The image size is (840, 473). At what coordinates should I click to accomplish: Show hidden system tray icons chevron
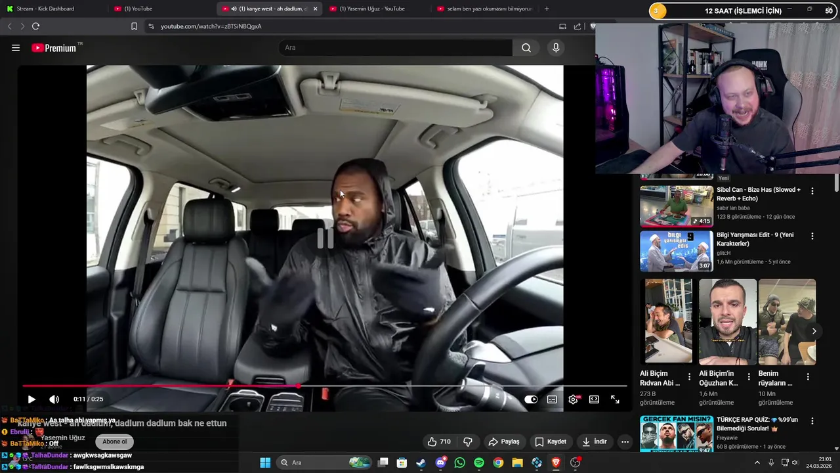tap(757, 462)
